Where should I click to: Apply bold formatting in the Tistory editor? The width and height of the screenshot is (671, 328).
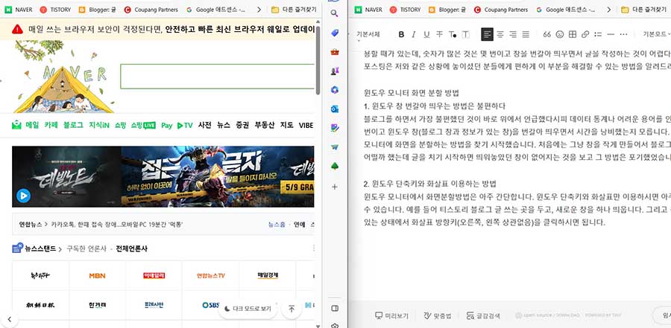coord(401,35)
